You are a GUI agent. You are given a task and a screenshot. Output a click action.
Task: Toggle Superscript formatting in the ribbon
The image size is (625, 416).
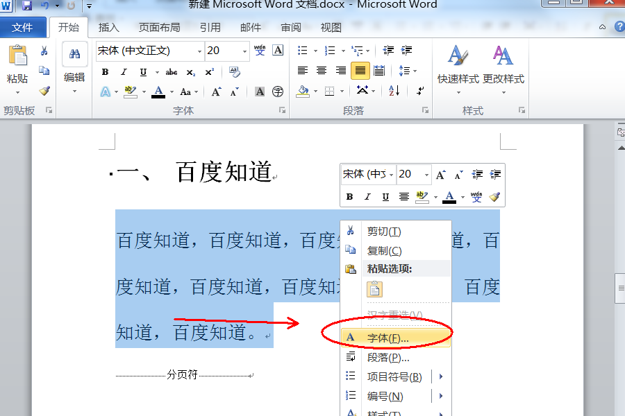pyautogui.click(x=209, y=72)
